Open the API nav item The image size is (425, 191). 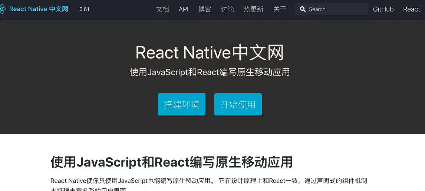point(184,9)
